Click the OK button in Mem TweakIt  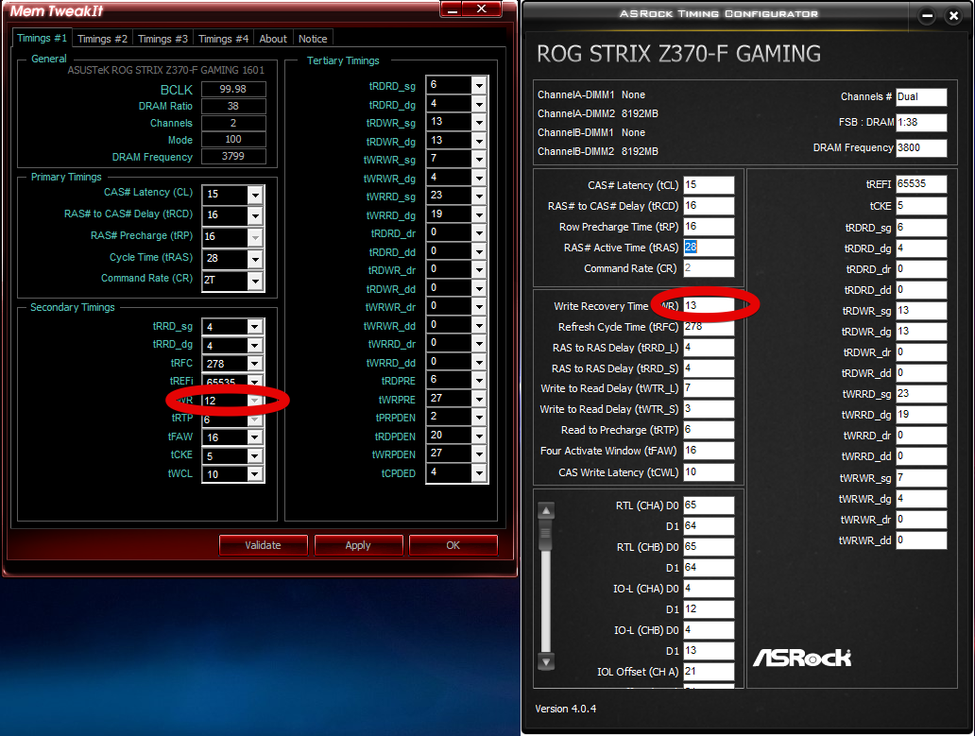point(453,545)
